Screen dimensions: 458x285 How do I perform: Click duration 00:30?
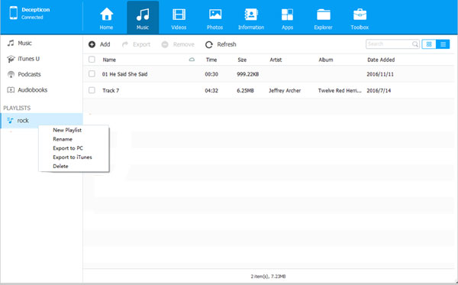tap(211, 74)
